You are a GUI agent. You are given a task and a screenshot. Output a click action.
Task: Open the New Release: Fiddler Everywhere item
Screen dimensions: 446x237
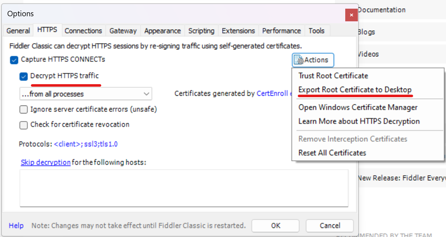click(x=402, y=178)
